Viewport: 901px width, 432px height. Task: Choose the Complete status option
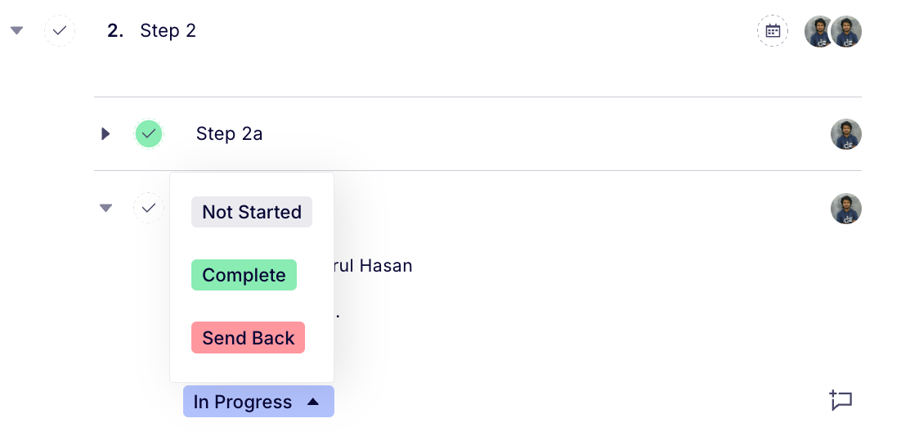pos(244,275)
